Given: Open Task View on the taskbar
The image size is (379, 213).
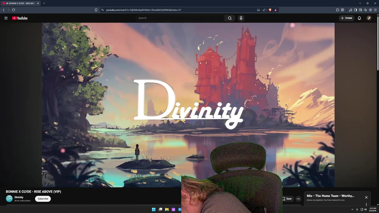Looking at the screenshot, I should point(160,209).
